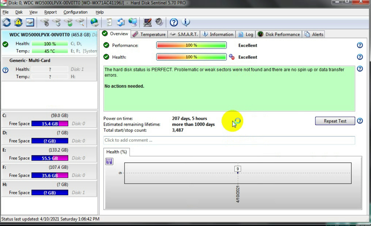Click the E: partition size (133.2 GB)
The height and width of the screenshot is (226, 371).
coord(58,150)
